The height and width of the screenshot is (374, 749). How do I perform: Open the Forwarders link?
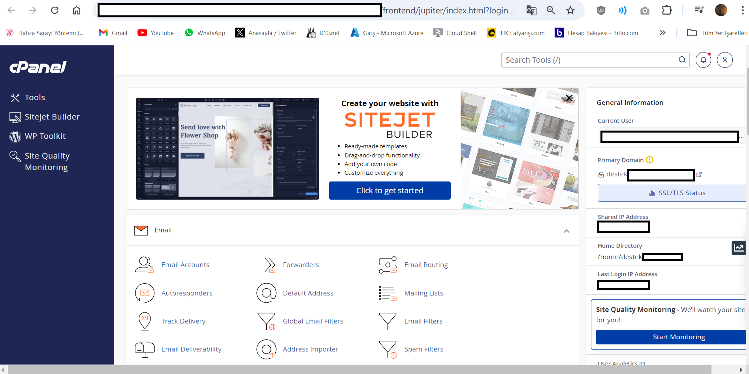click(301, 265)
